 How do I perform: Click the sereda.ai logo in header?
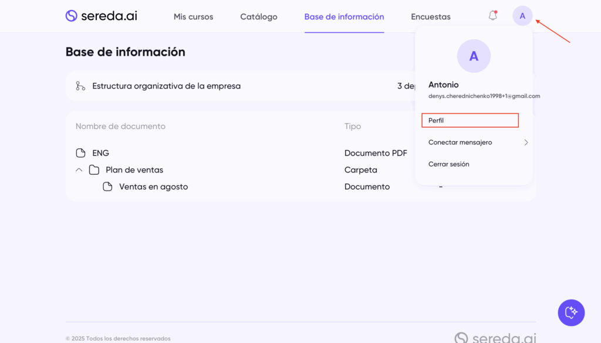pyautogui.click(x=101, y=16)
